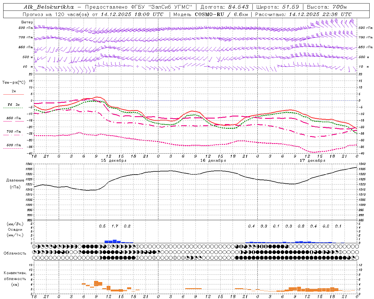The width and height of the screenshot is (374, 299).
Task: Click the 'Осадки' precipitation panel label
Action: point(15,230)
